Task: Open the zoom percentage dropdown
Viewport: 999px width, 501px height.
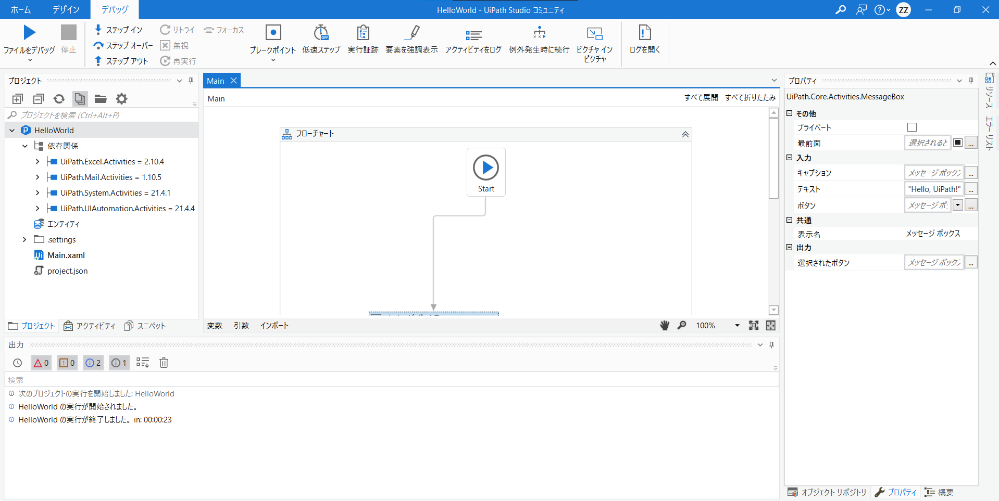Action: [x=737, y=326]
